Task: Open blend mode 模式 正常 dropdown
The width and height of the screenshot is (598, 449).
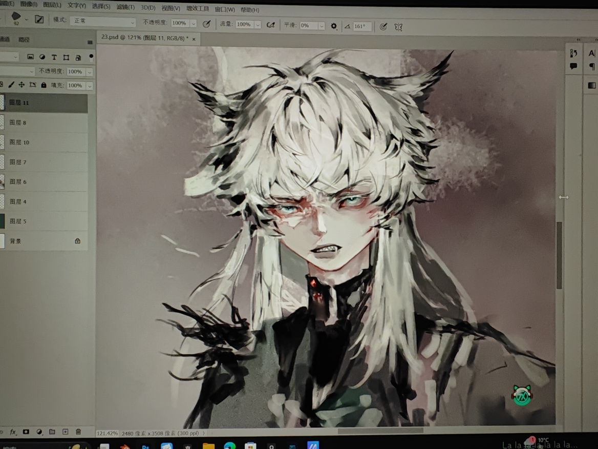Action: pos(102,22)
